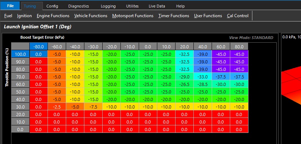Expand the Fuel menu
This screenshot has width=301, height=144.
click(x=8, y=16)
